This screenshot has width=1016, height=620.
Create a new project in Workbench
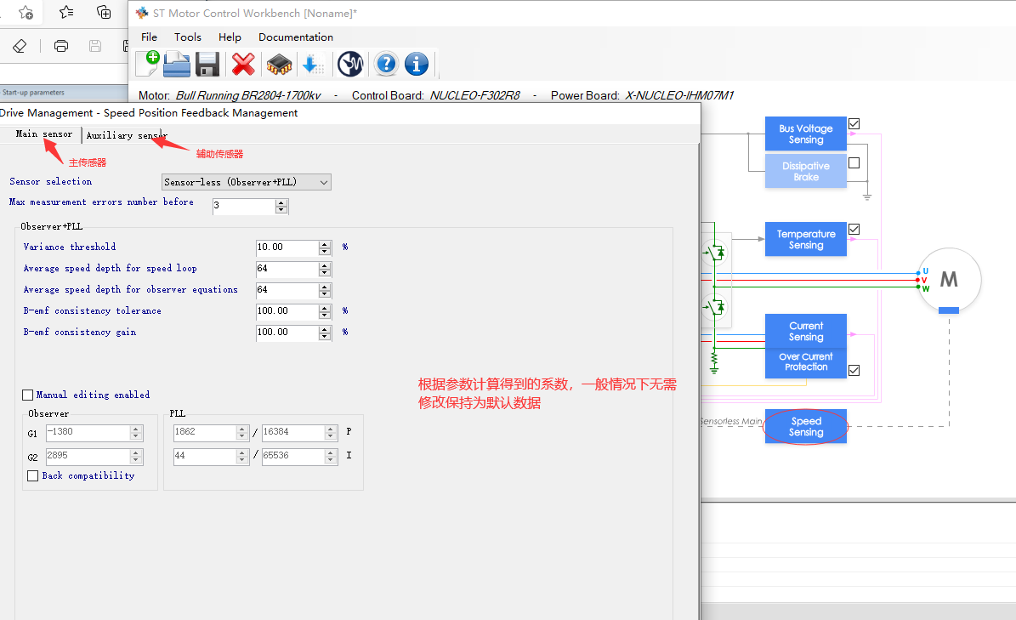146,64
